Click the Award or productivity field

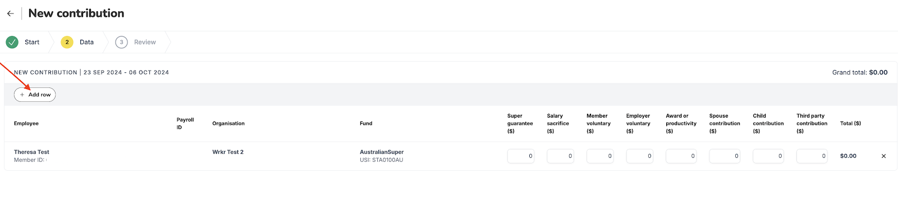click(681, 156)
